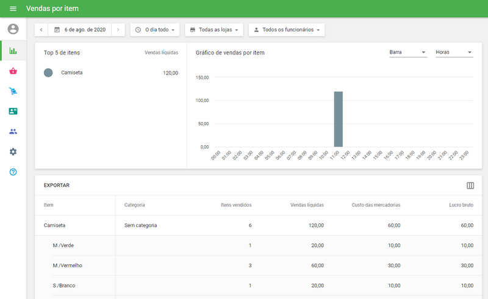Open the Help question mark icon
The width and height of the screenshot is (488, 299).
[13, 172]
